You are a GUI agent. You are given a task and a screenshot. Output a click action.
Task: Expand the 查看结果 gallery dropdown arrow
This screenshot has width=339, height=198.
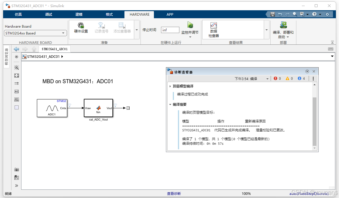tap(267, 30)
